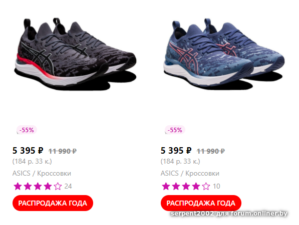Image resolution: width=299 pixels, height=225 pixels.
Task: Click the left РАСПРОДАЖА ГОДА button
Action: [53, 203]
